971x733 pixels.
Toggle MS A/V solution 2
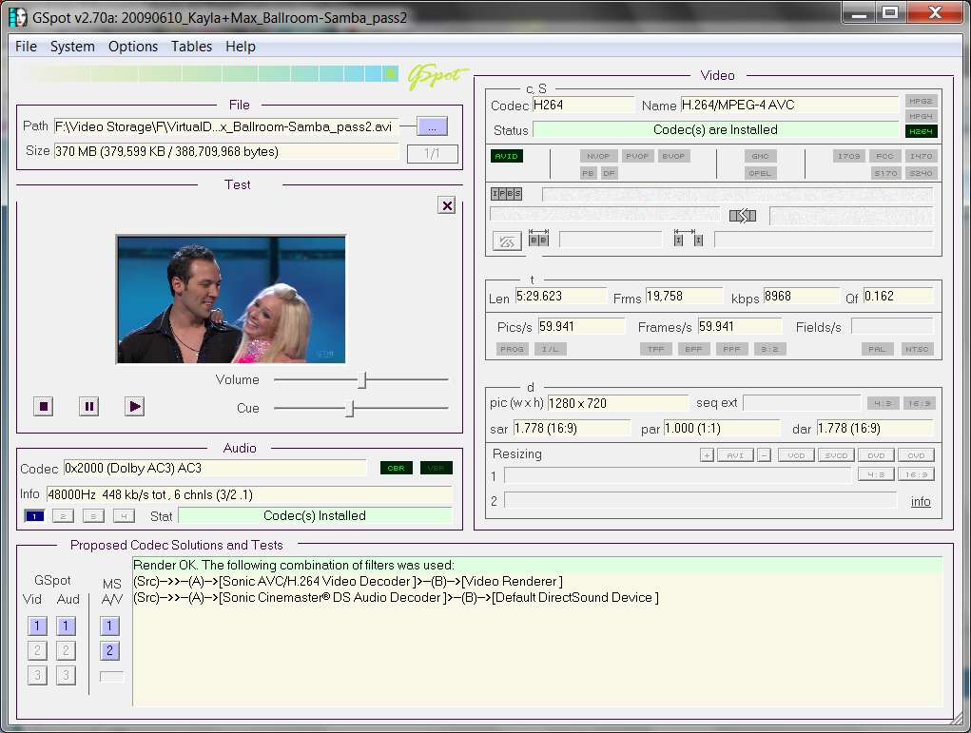pyautogui.click(x=109, y=650)
